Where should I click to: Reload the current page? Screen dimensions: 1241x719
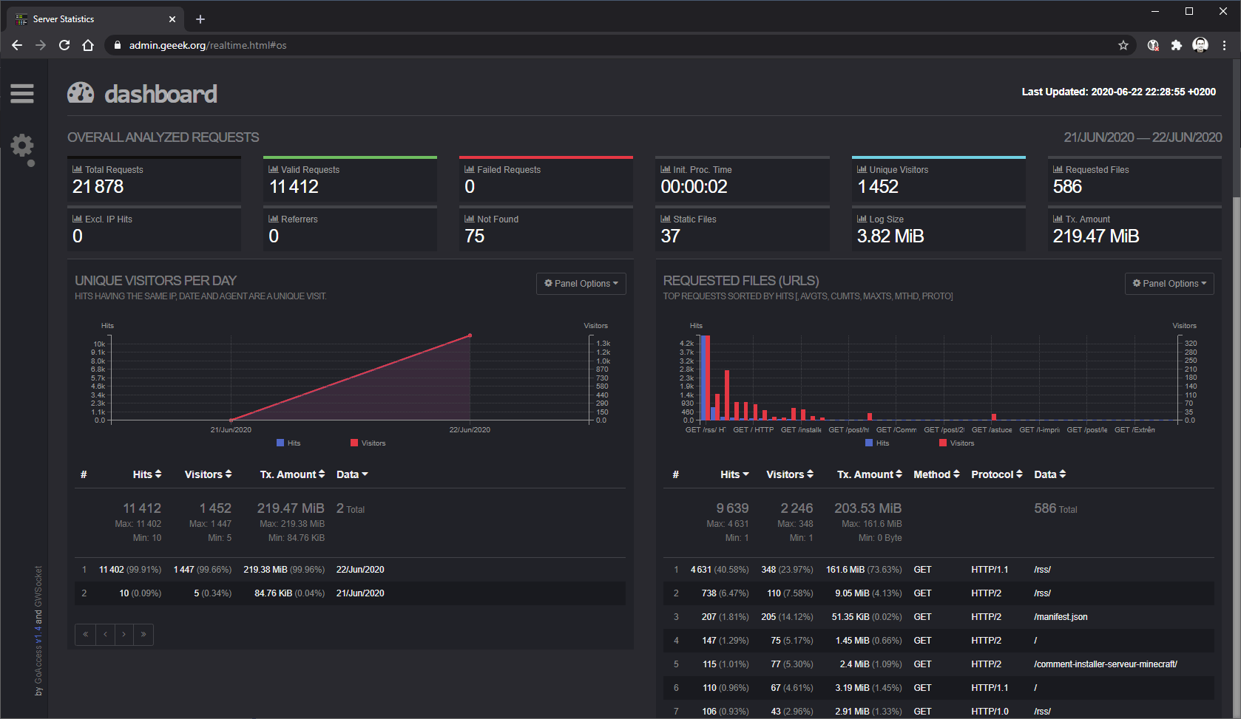(64, 45)
